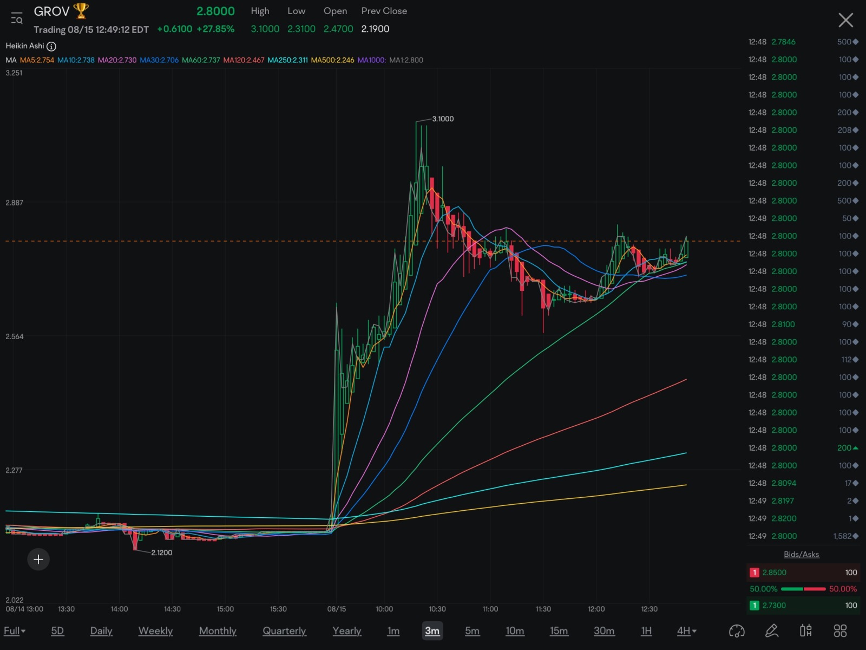Select the 1H interval

646,630
